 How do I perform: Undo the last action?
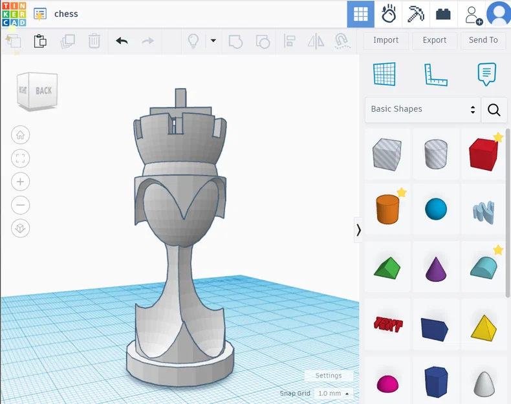coord(122,41)
